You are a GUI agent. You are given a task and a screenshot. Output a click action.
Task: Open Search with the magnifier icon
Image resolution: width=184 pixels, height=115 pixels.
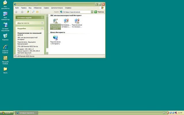33,12
